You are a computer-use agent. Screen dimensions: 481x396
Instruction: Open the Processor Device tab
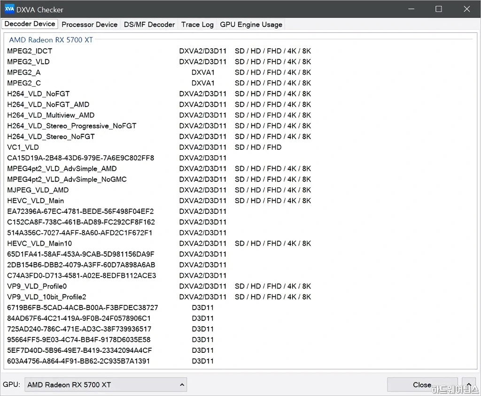click(x=89, y=24)
